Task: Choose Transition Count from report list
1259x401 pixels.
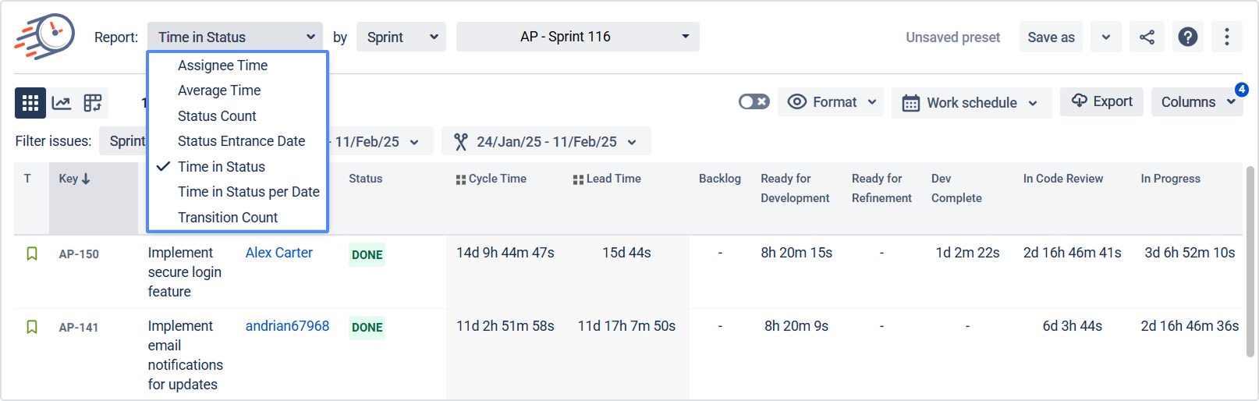Action: coord(228,218)
